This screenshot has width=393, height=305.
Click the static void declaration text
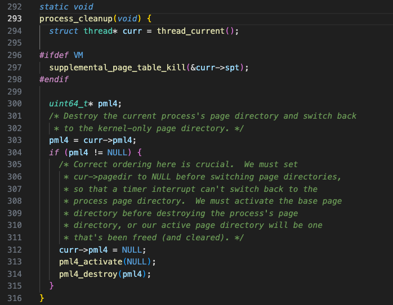66,7
